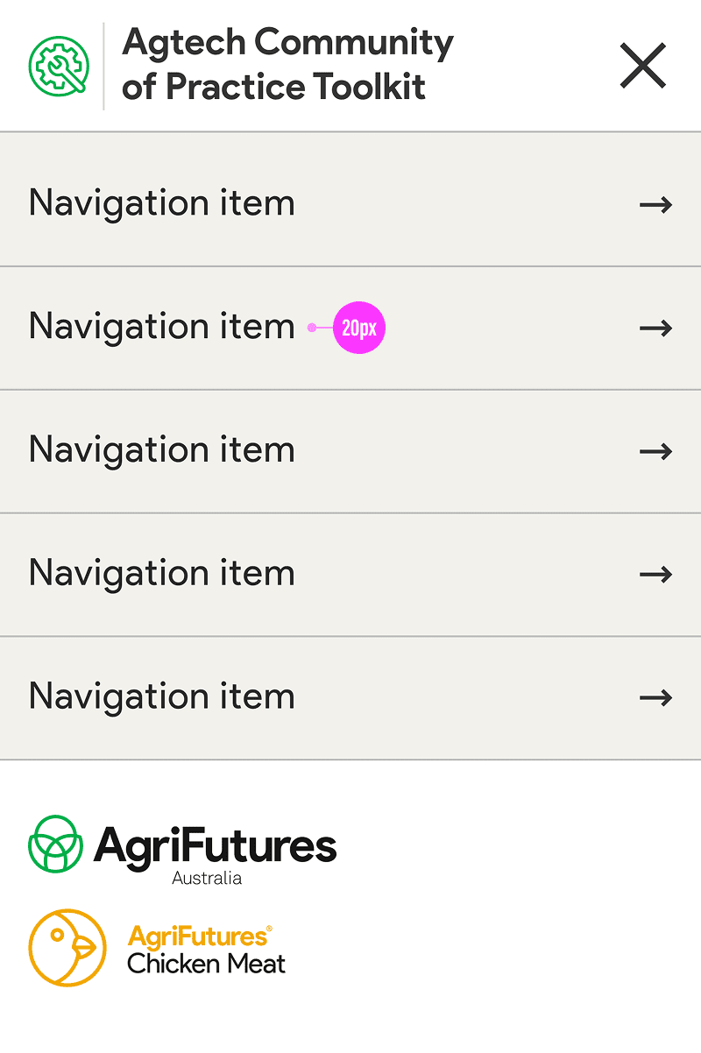Click the green AgriFutures Australia emblem
The height and width of the screenshot is (1053, 701).
click(56, 844)
